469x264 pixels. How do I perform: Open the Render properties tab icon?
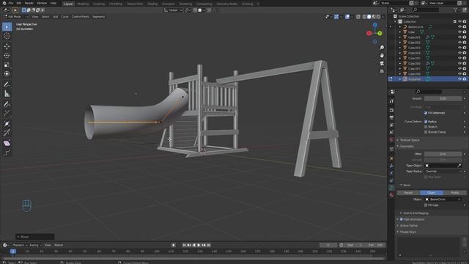tap(391, 110)
